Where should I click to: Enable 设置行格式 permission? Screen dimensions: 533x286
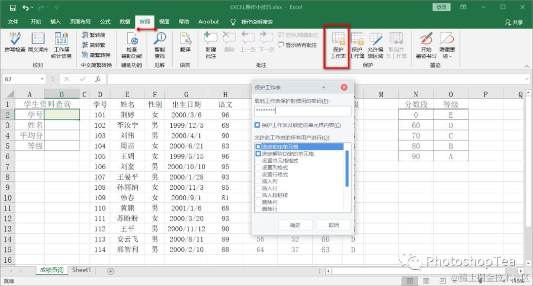click(x=258, y=174)
